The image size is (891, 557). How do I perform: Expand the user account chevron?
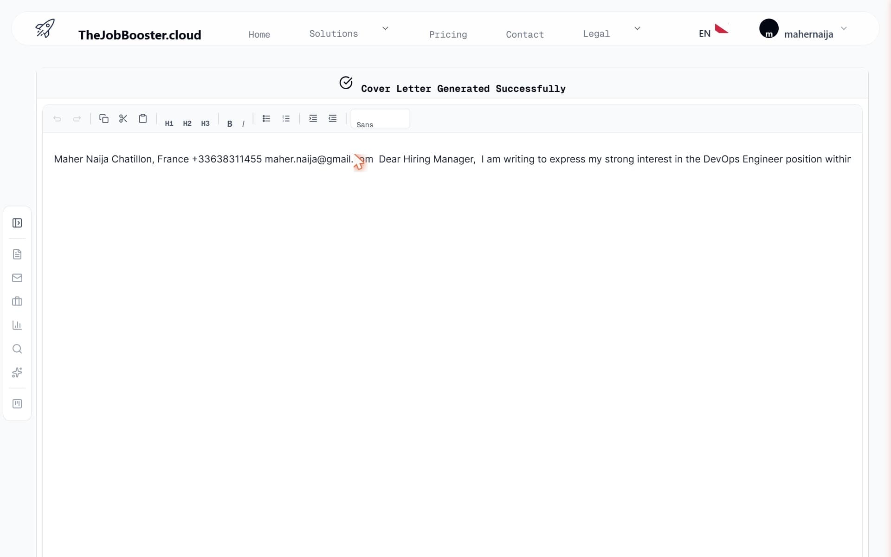tap(844, 28)
